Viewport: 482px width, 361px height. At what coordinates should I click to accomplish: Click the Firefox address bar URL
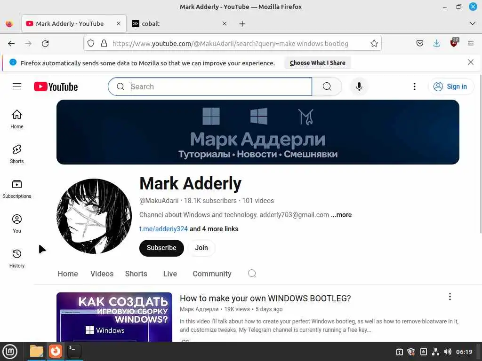click(230, 44)
